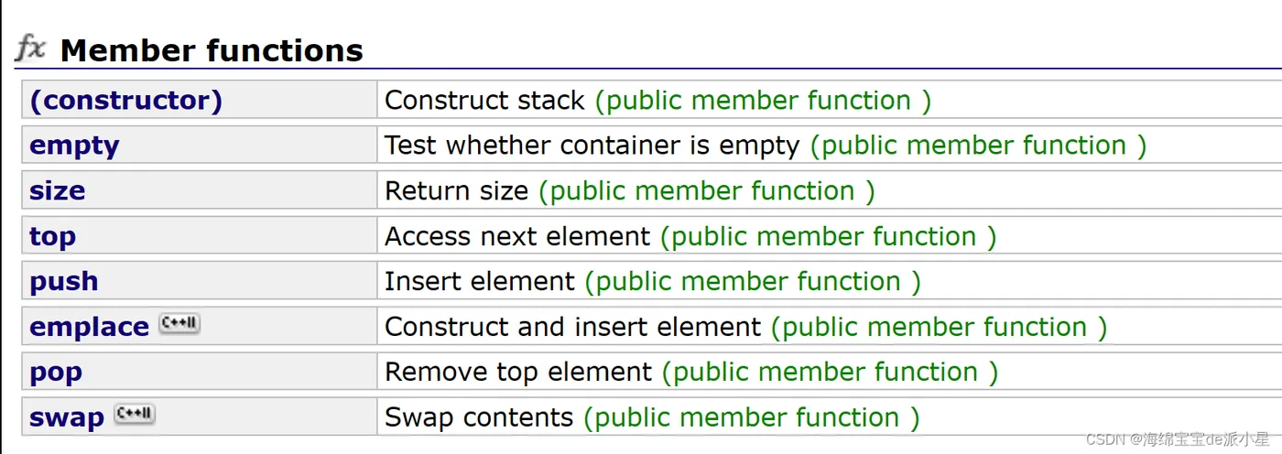Click the fx icon beside Member functions
The width and height of the screenshot is (1282, 454).
coord(30,48)
